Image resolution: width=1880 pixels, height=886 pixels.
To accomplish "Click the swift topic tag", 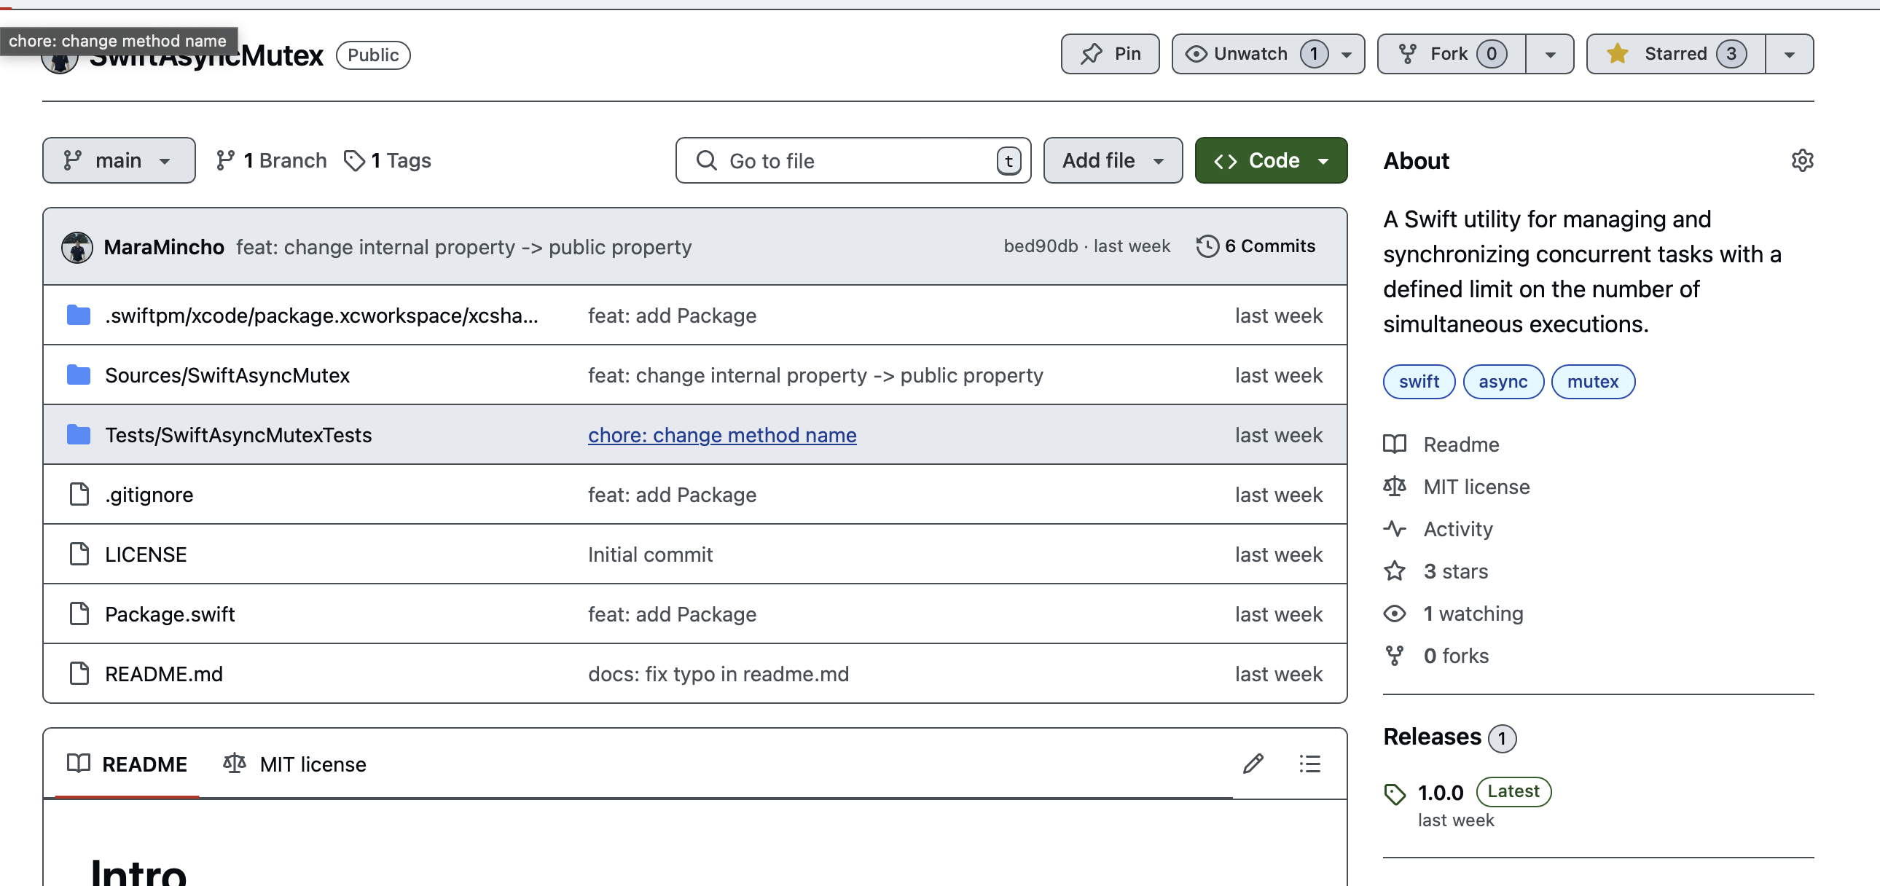I will tap(1418, 382).
